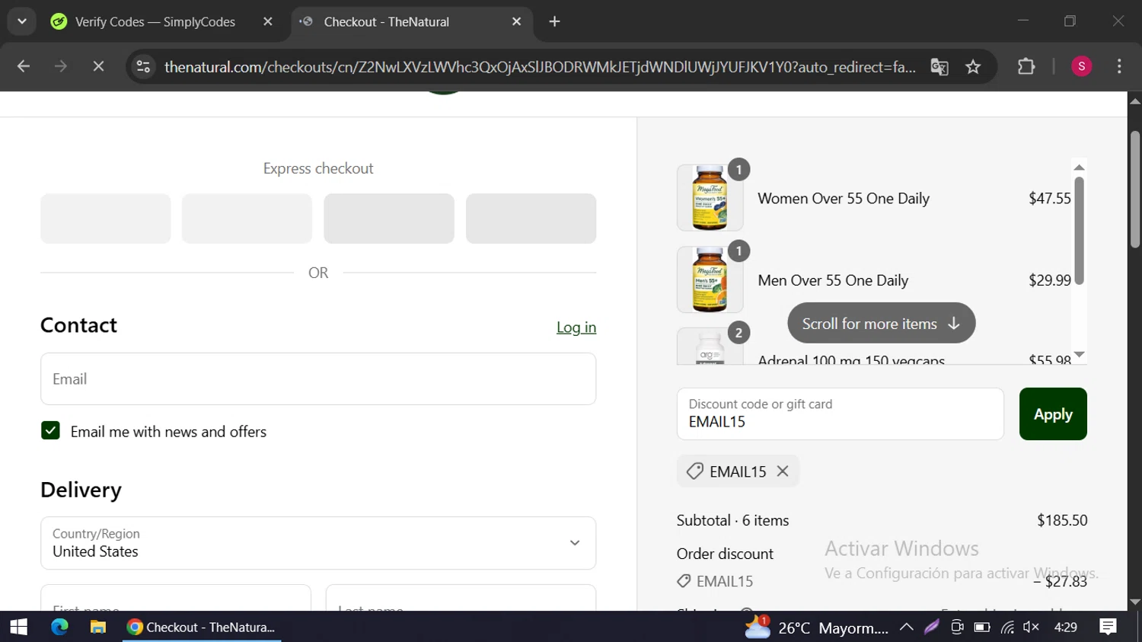Open the Country/Region dropdown
This screenshot has height=642, width=1142.
(318, 543)
